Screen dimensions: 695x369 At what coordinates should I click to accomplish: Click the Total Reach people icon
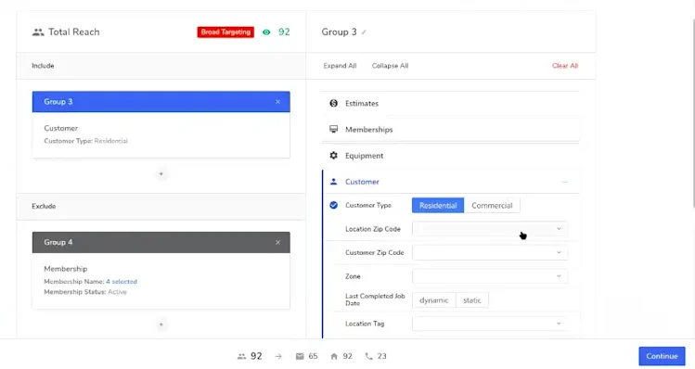[38, 32]
